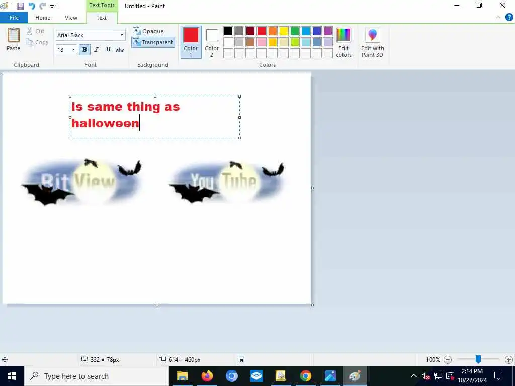The height and width of the screenshot is (386, 515).
Task: Select Color 2 background button
Action: tap(212, 42)
